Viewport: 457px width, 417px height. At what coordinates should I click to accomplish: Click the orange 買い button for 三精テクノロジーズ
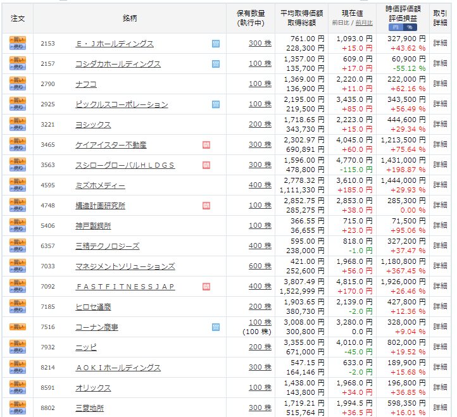(18, 242)
